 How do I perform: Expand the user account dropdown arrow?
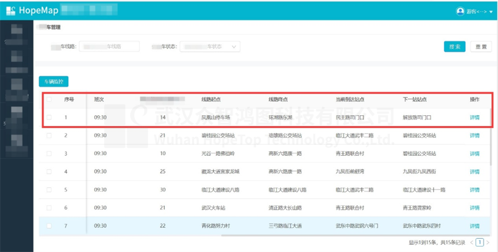(491, 12)
